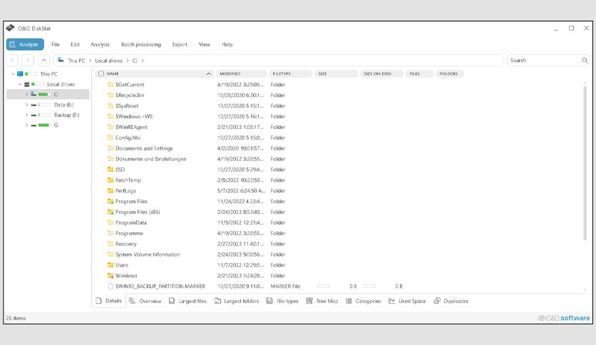Open the View menu
This screenshot has height=345, width=596.
pos(205,44)
